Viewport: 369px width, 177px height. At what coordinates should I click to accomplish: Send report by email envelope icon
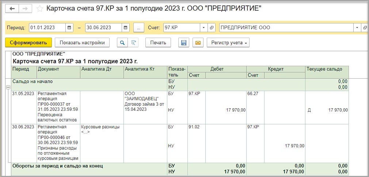click(x=198, y=43)
